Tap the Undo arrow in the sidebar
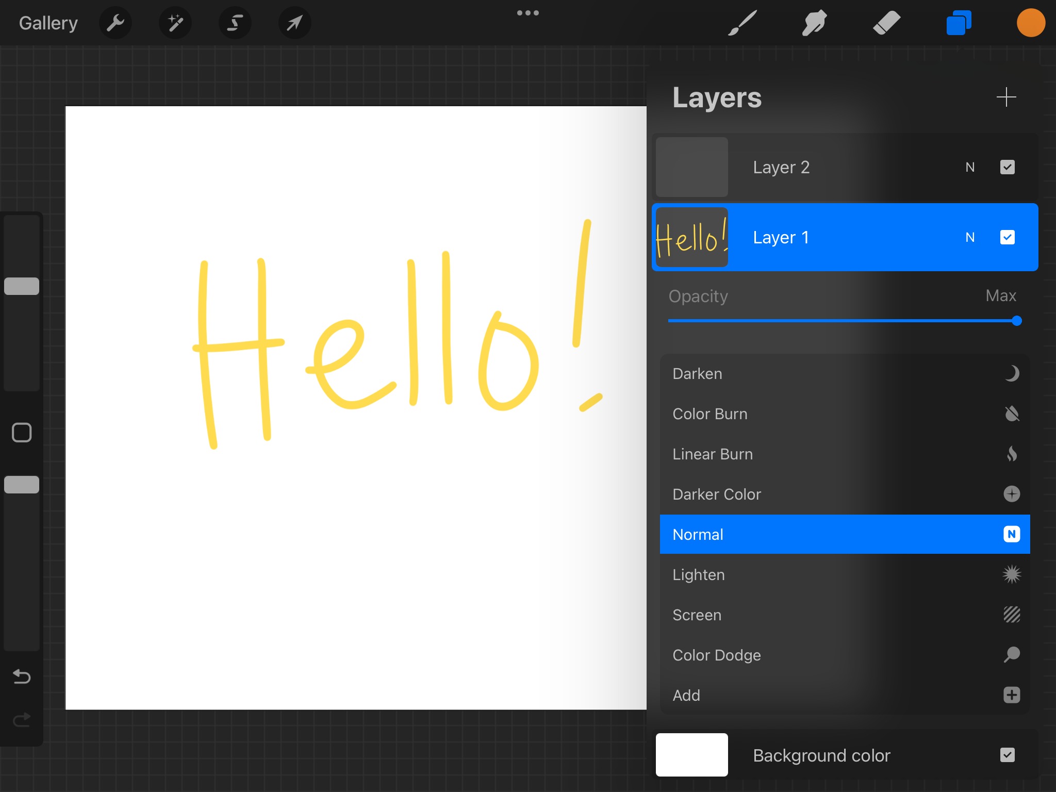This screenshot has width=1056, height=792. [x=21, y=676]
